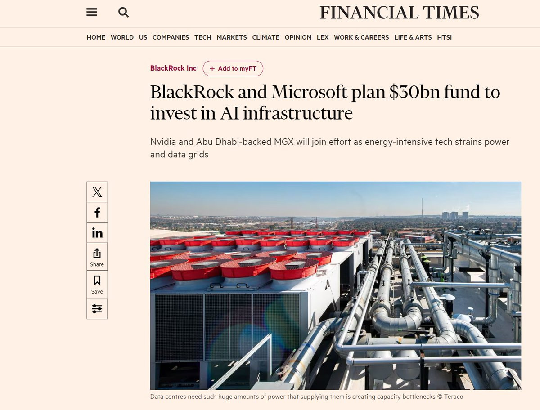
Task: Save article with bookmark icon
Action: pyautogui.click(x=97, y=285)
